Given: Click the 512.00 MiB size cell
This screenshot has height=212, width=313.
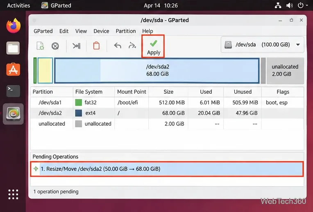Looking at the screenshot, I should (x=172, y=102).
